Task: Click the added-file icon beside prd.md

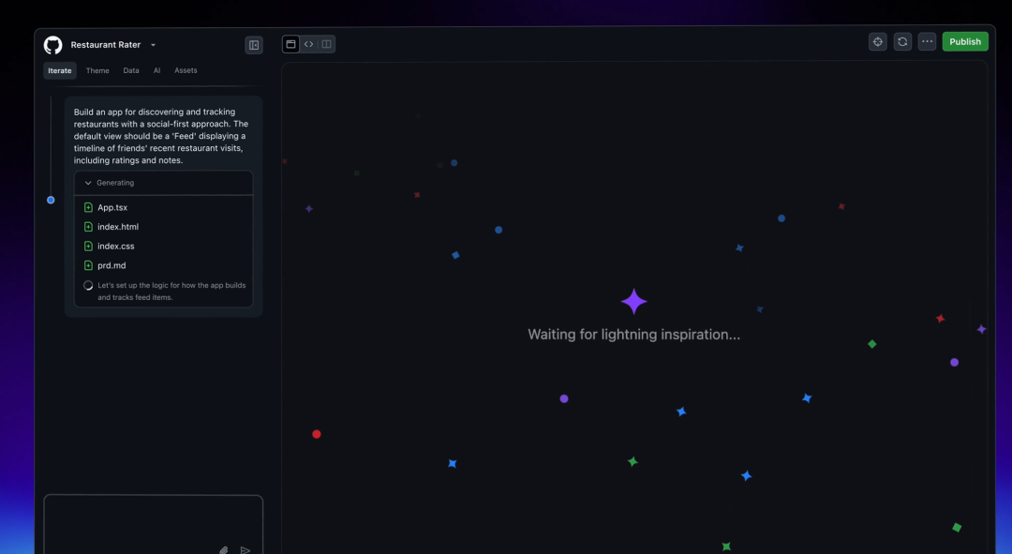Action: tap(88, 265)
